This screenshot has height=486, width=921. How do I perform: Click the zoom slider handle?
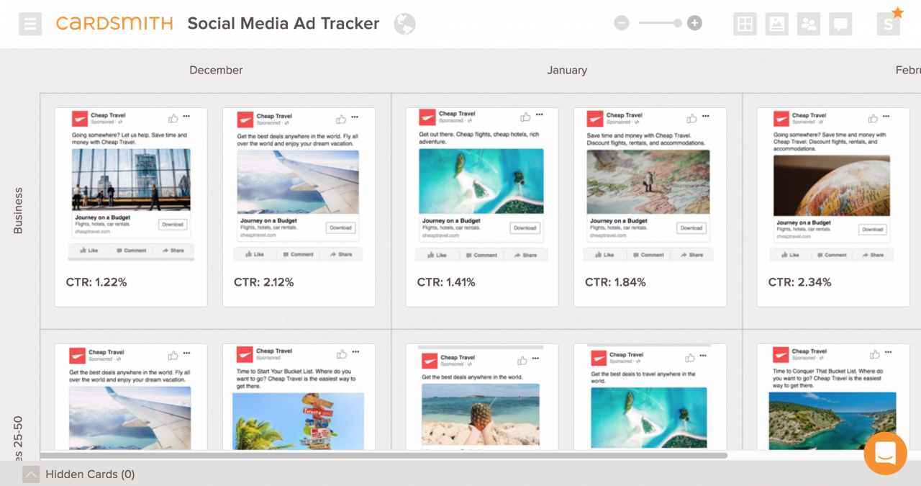click(678, 23)
